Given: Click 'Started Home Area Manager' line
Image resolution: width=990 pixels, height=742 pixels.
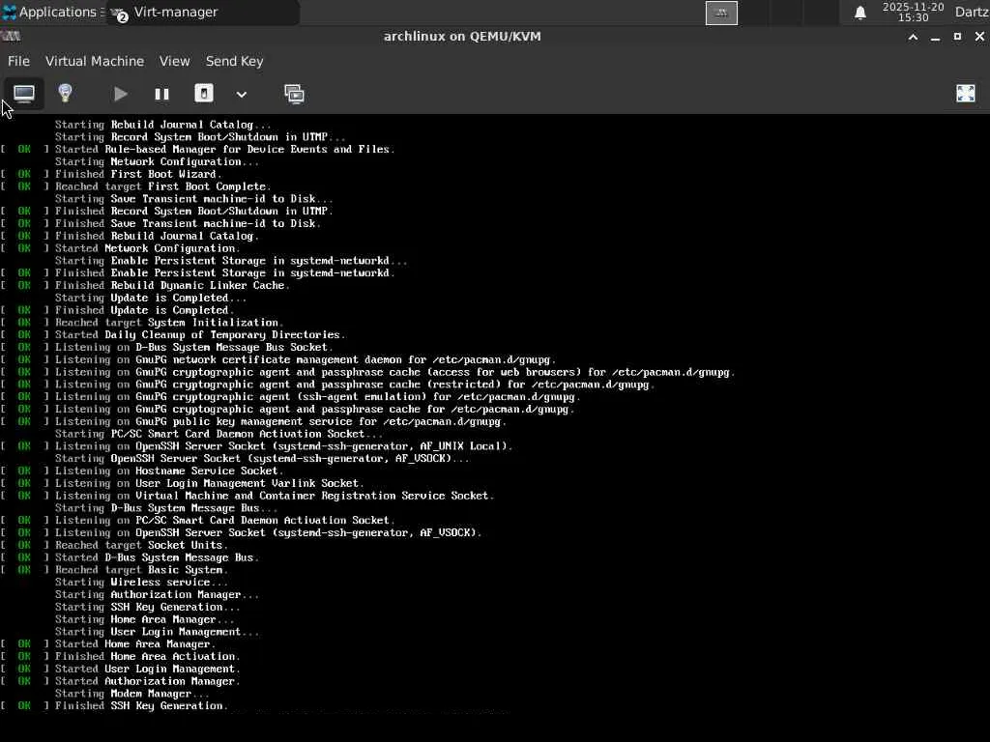Looking at the screenshot, I should [108, 644].
